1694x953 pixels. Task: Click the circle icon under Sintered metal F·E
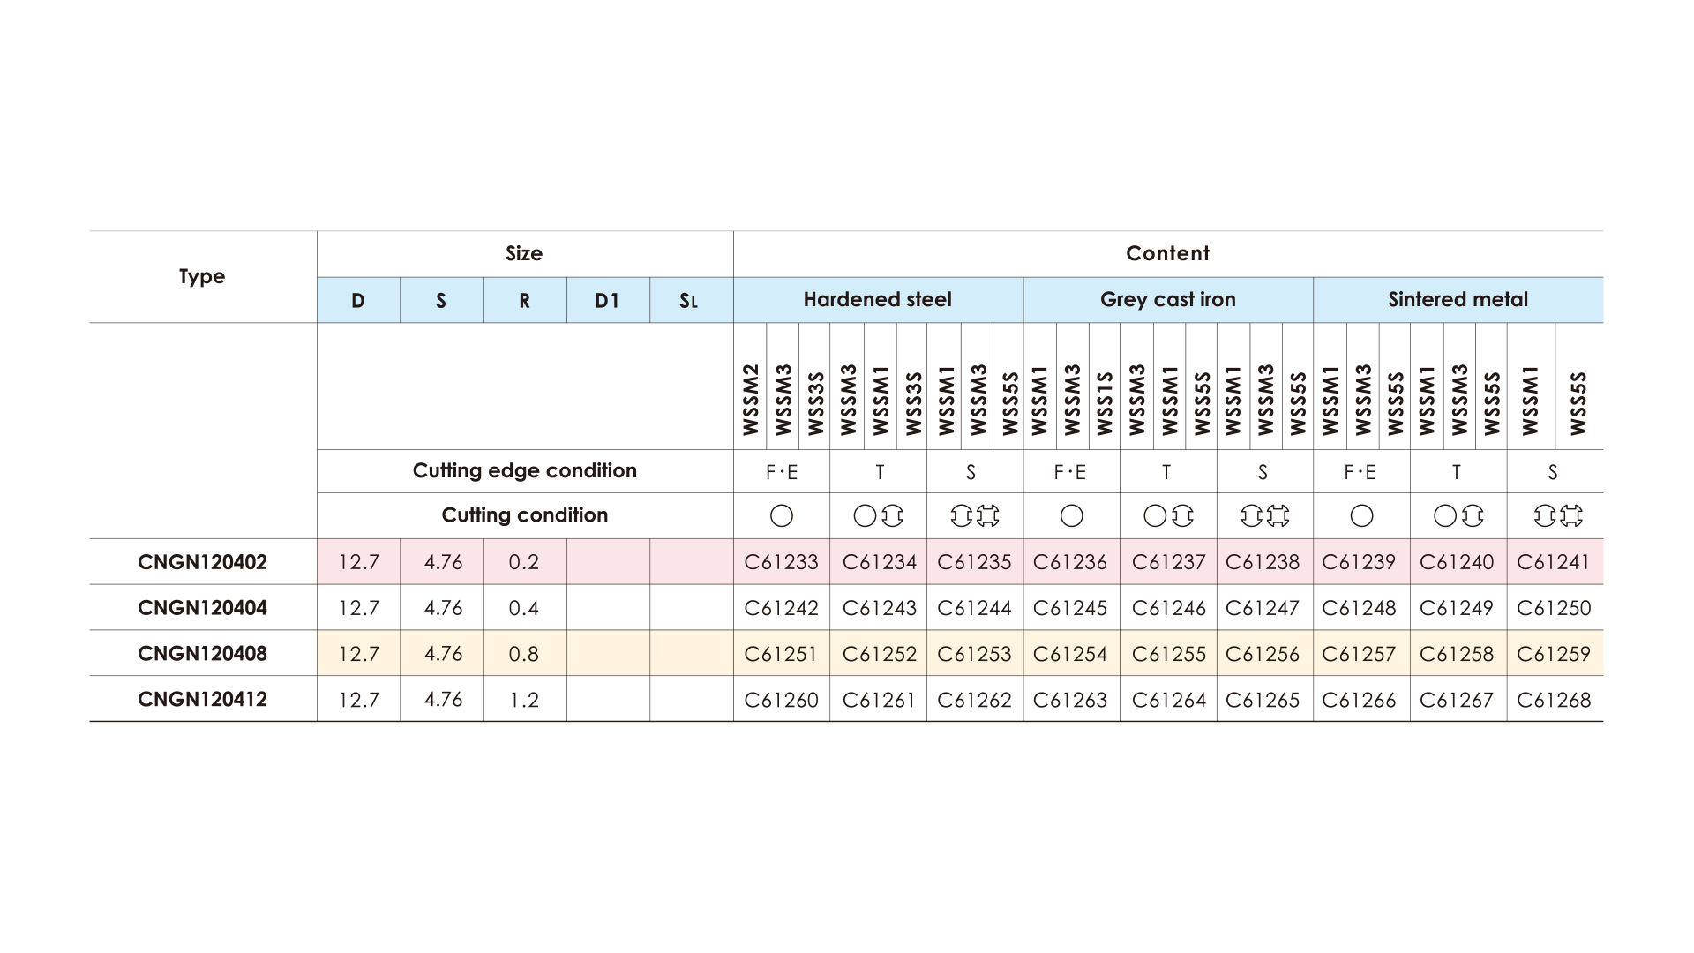click(1361, 516)
